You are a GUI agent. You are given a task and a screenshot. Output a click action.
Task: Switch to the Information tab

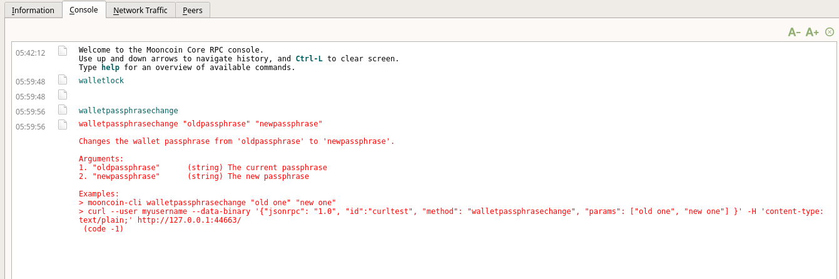[33, 10]
